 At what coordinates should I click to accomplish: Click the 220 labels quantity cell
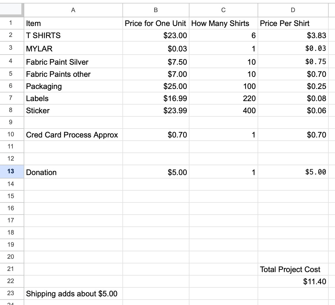point(223,98)
